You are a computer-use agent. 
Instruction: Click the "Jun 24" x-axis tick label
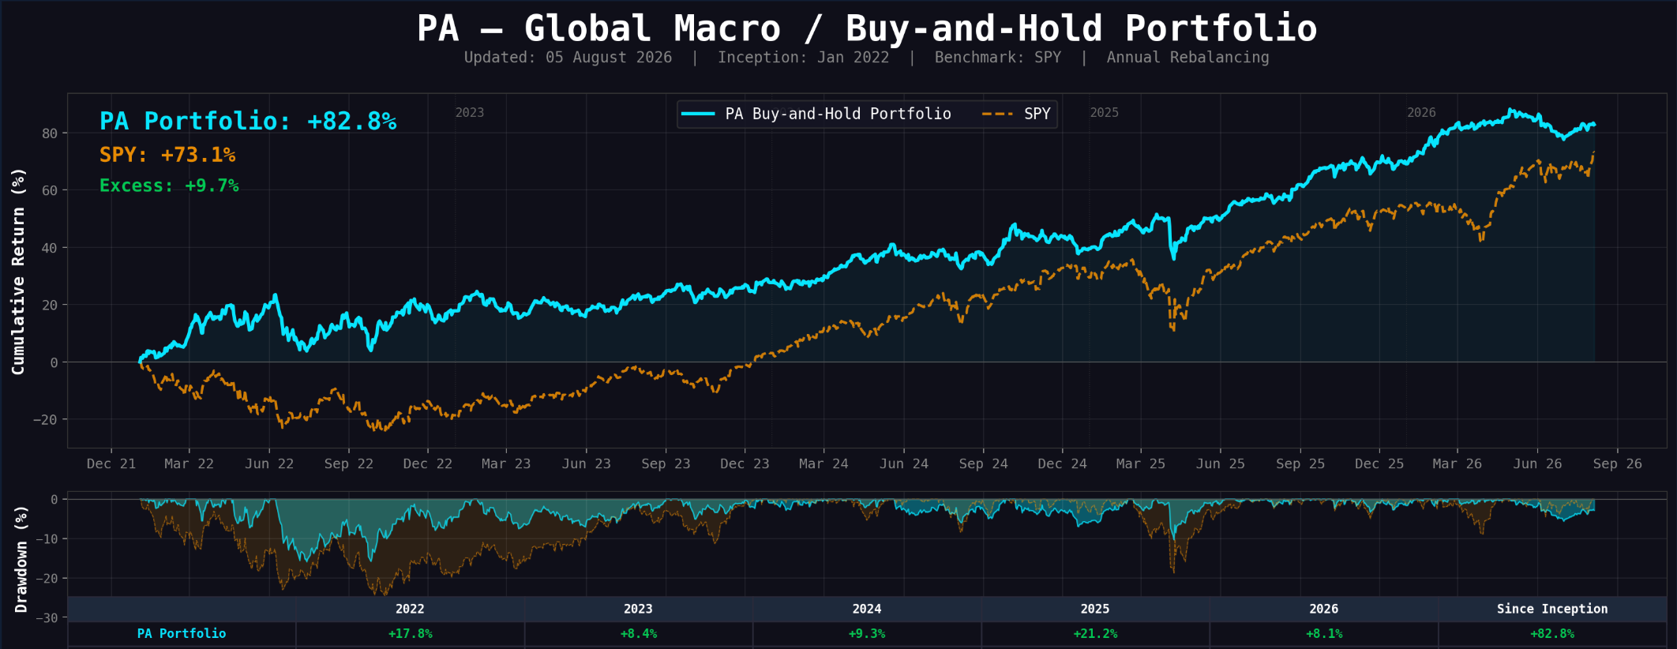pos(904,463)
